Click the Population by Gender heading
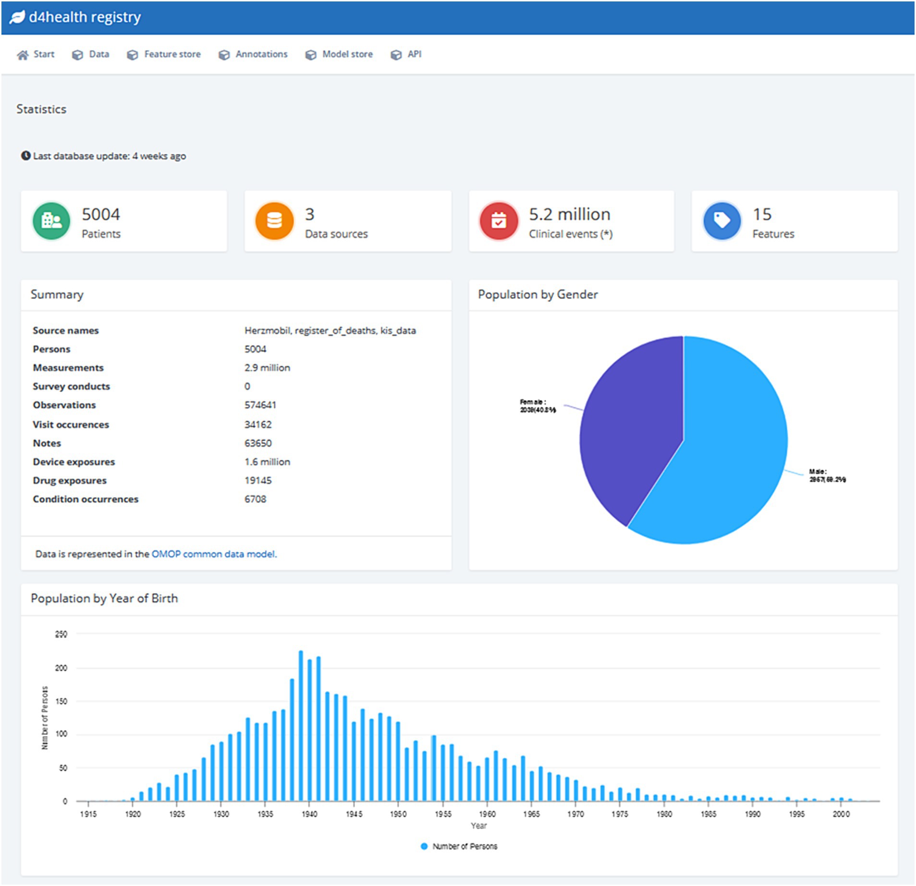 click(538, 294)
